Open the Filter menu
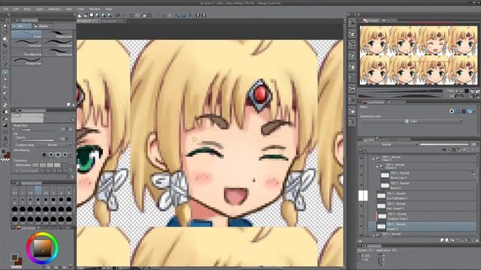Viewport: 481px width, 270px height. (80, 9)
